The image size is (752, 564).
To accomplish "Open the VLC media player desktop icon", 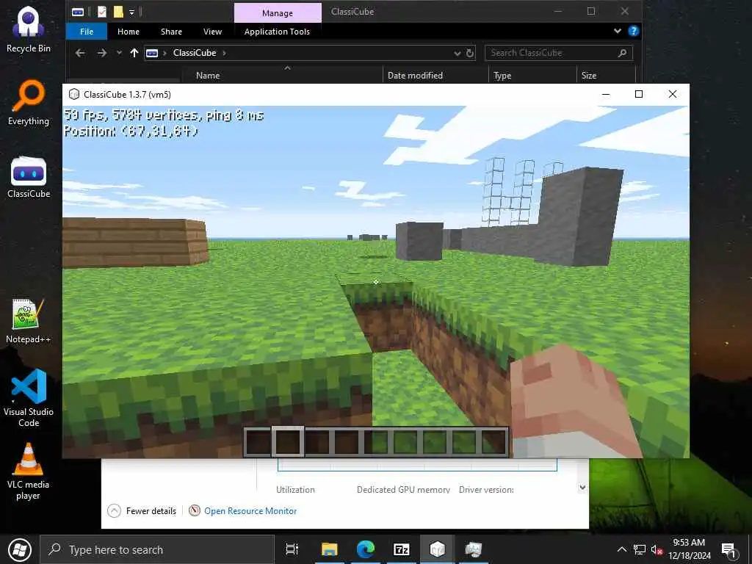I will (x=29, y=471).
